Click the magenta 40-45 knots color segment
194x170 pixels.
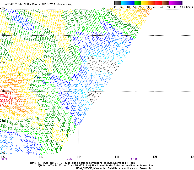[172, 3]
